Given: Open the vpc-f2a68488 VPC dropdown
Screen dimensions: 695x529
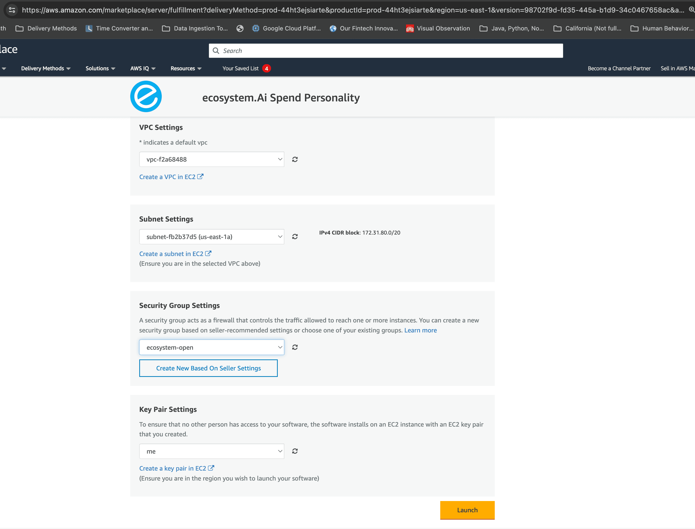Looking at the screenshot, I should click(x=211, y=159).
